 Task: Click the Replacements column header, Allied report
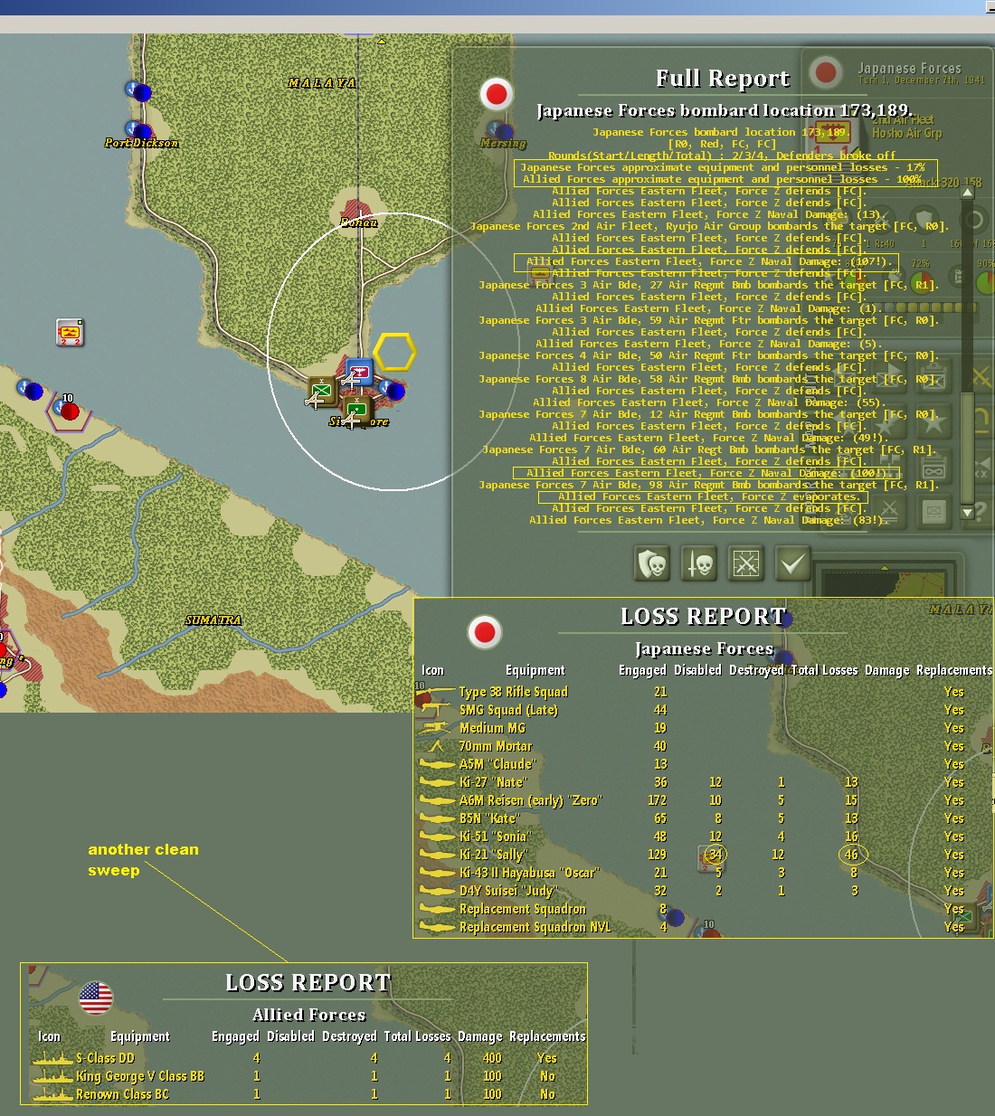pyautogui.click(x=547, y=1036)
